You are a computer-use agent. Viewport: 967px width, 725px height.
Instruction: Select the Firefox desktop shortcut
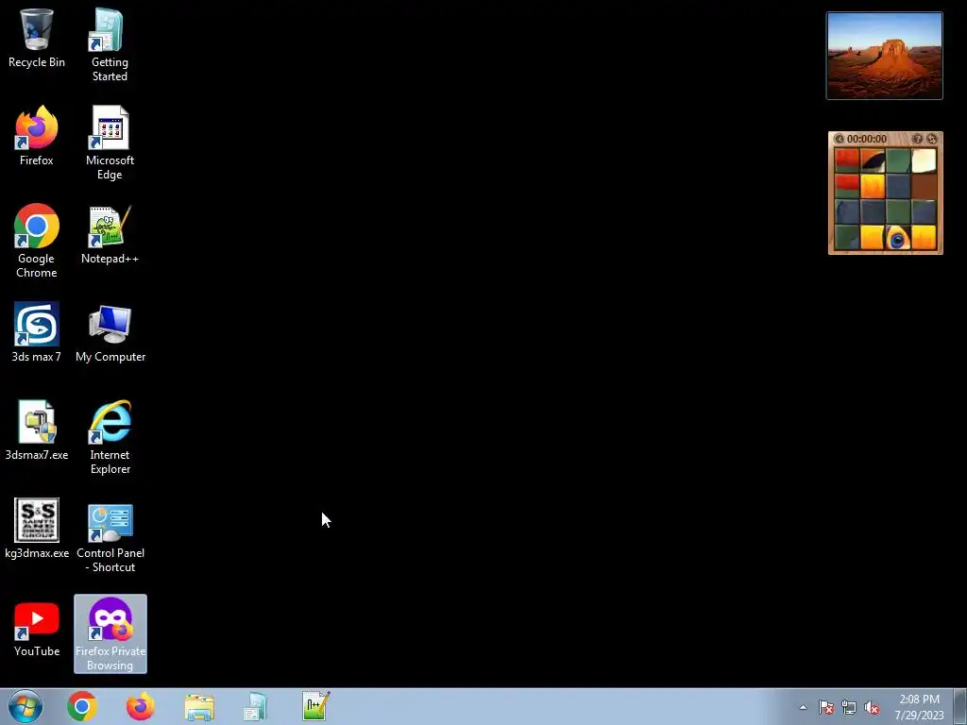click(37, 136)
